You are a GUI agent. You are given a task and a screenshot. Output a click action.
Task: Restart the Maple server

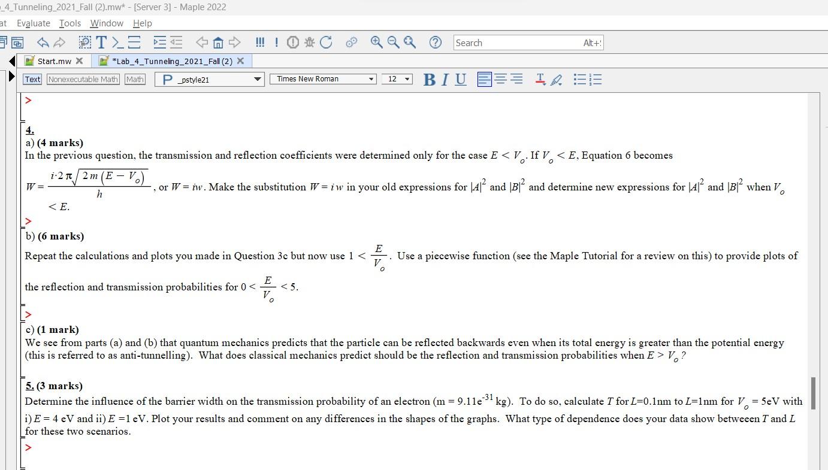325,42
